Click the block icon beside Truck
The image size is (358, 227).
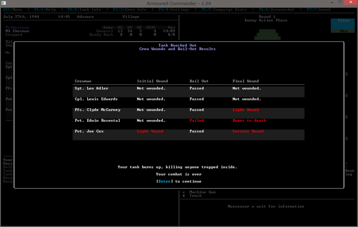pyautogui.click(x=184, y=196)
